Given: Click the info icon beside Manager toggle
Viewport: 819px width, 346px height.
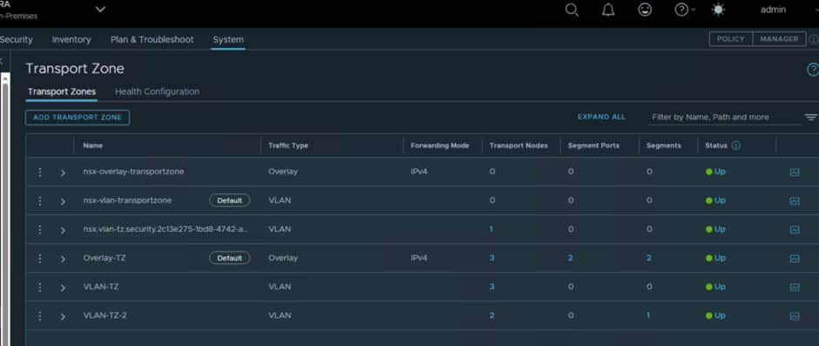Looking at the screenshot, I should (814, 39).
